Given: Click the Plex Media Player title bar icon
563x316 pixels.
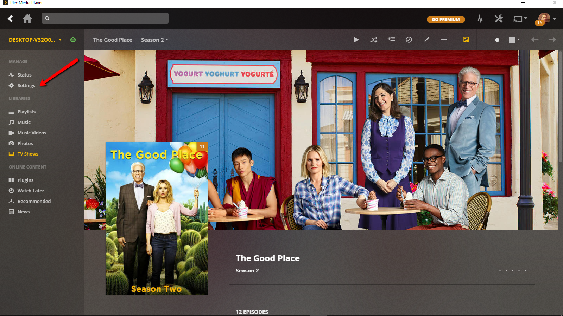Looking at the screenshot, I should [x=5, y=3].
